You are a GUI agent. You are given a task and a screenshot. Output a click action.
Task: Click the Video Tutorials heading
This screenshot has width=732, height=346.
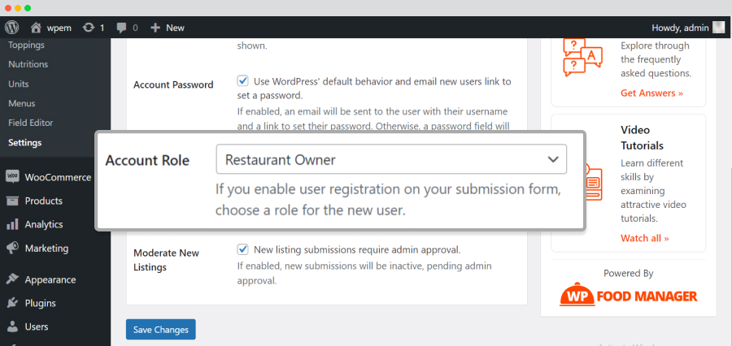[x=643, y=137]
